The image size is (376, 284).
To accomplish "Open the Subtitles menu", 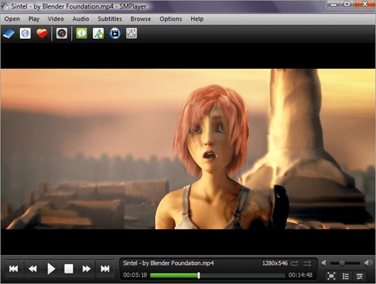I will point(109,19).
